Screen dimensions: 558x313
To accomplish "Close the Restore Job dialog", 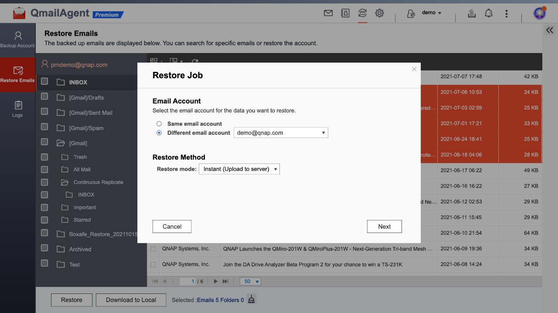I will [414, 69].
